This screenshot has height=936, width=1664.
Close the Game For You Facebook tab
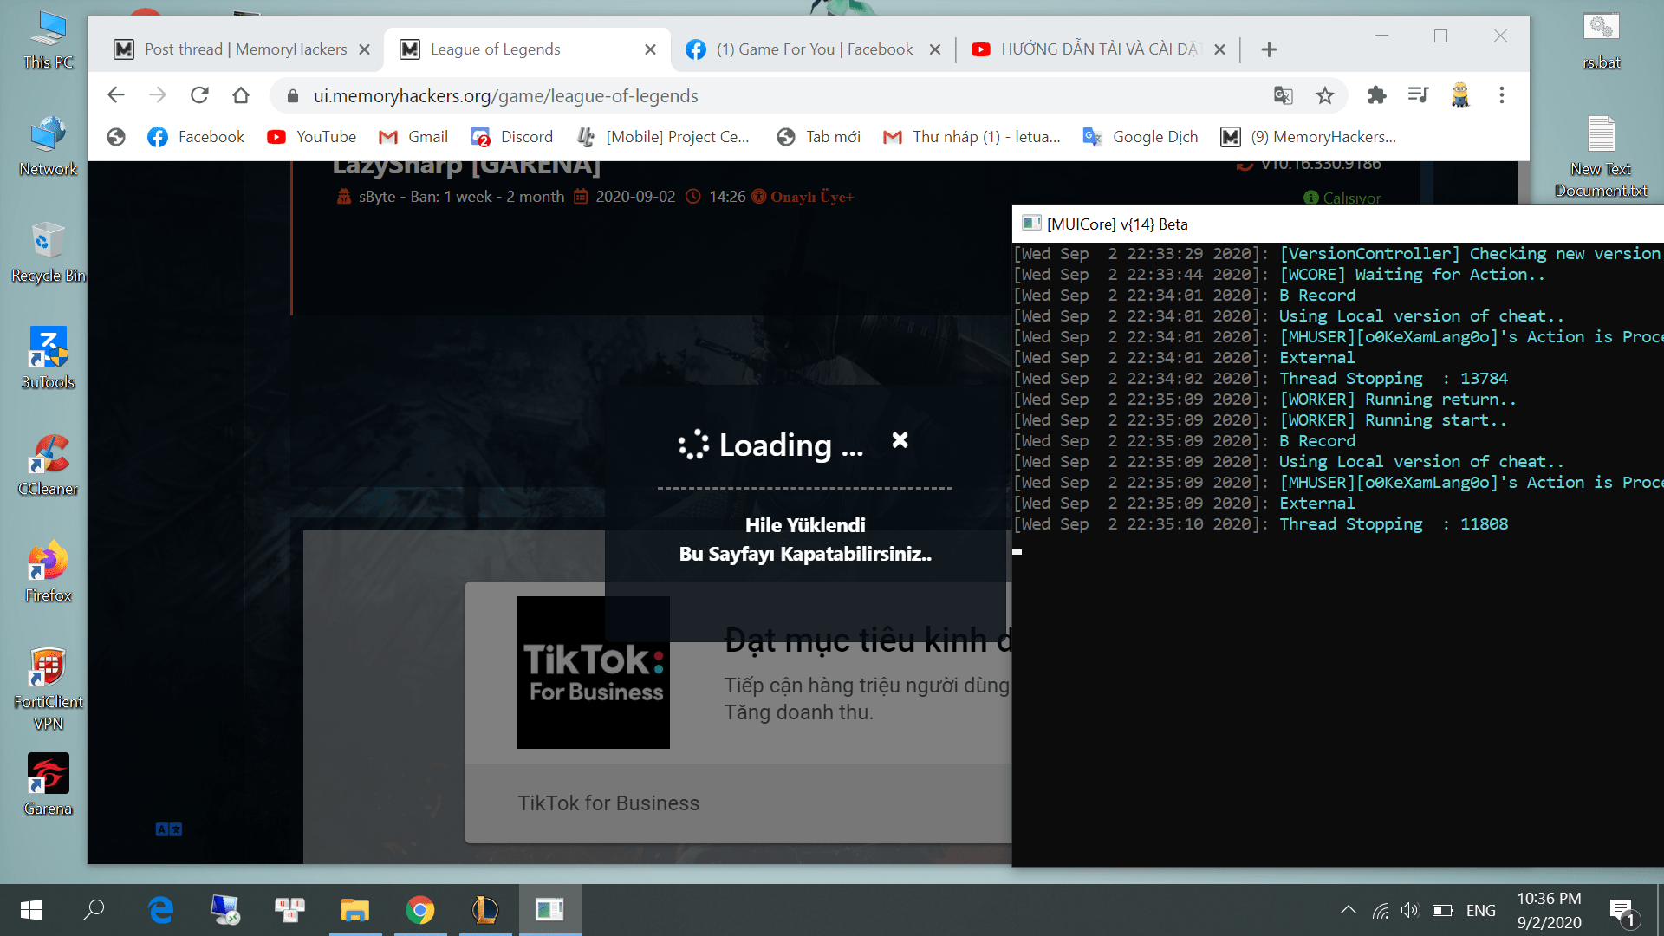click(935, 49)
